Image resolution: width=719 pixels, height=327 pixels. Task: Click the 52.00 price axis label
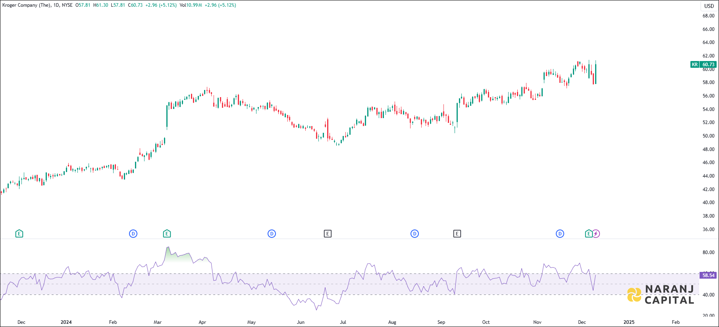tap(708, 122)
